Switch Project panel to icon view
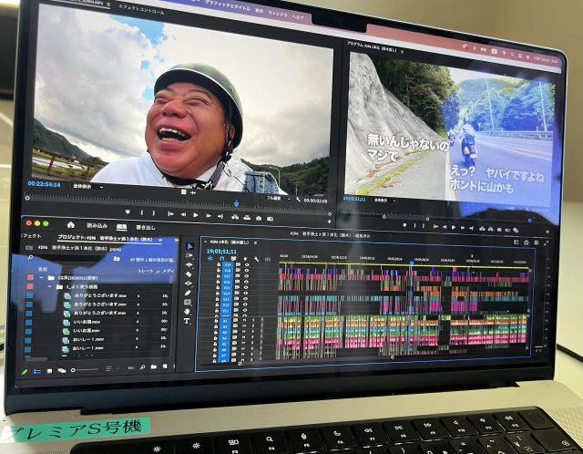 pos(49,371)
